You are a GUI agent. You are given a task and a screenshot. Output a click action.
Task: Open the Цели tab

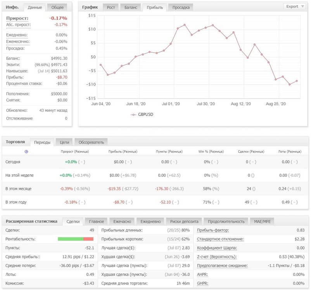click(64, 142)
